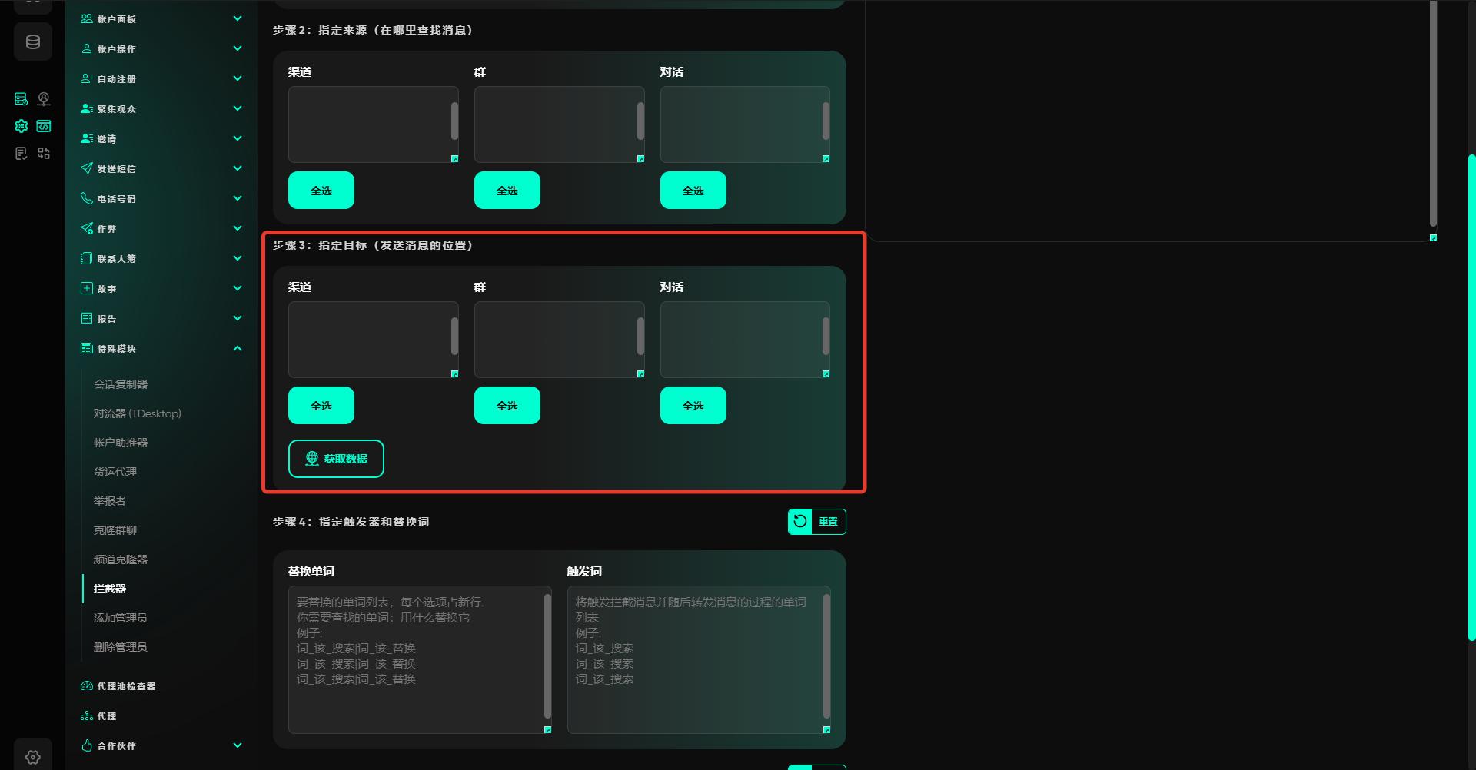Open the code window icon in left rail

click(x=44, y=126)
